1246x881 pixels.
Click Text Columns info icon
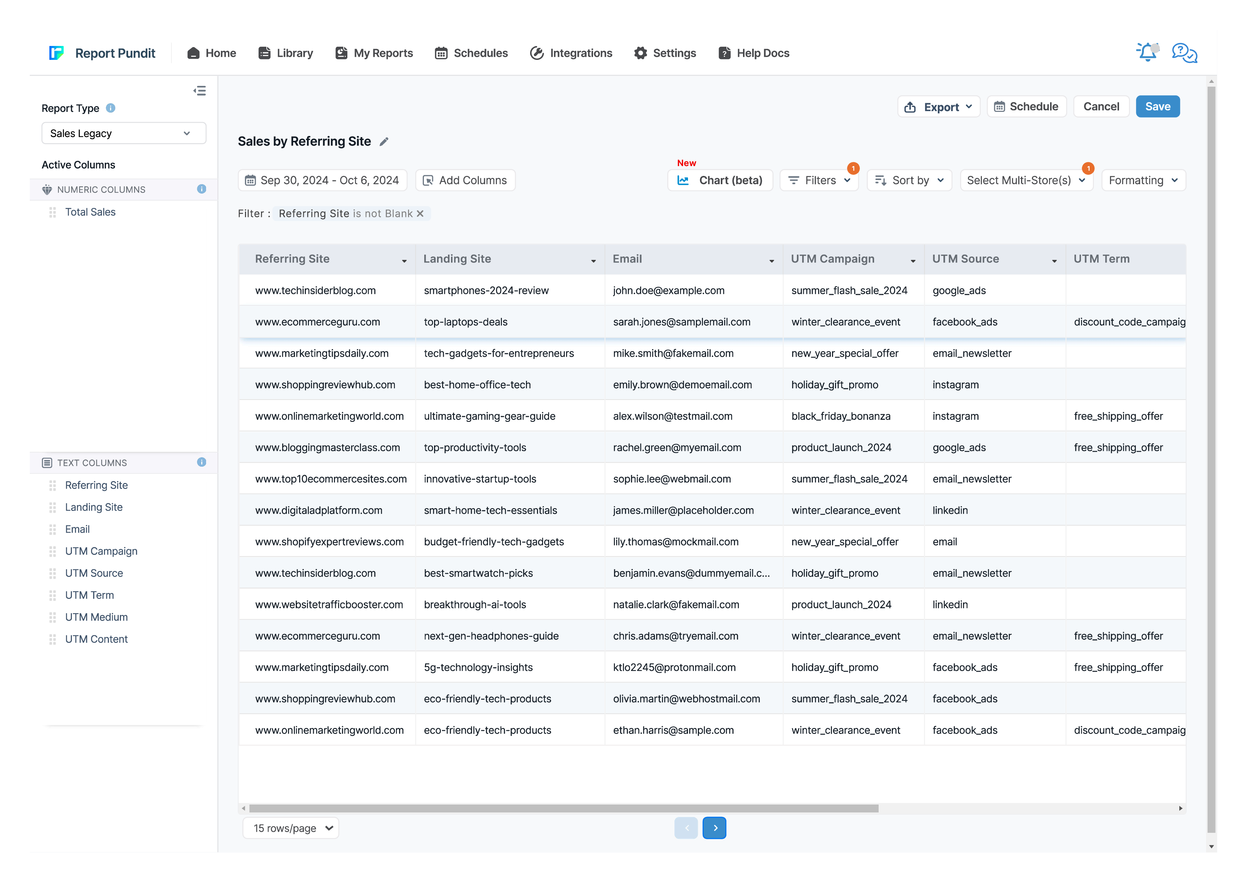[201, 462]
